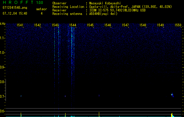Click the echo dot between 1545 and 1546
This screenshot has height=117, width=184.
point(99,96)
